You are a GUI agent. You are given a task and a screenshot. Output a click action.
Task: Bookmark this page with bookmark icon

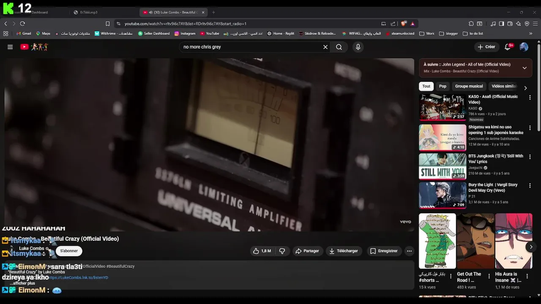pyautogui.click(x=107, y=24)
